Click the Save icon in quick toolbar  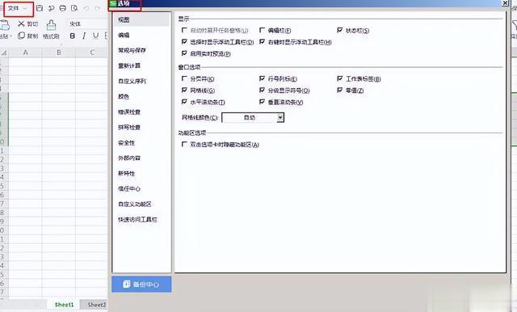pos(40,8)
